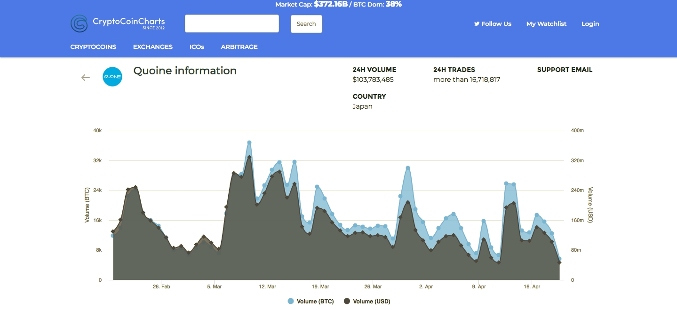Click the 2. Apr x-axis label

(x=426, y=286)
